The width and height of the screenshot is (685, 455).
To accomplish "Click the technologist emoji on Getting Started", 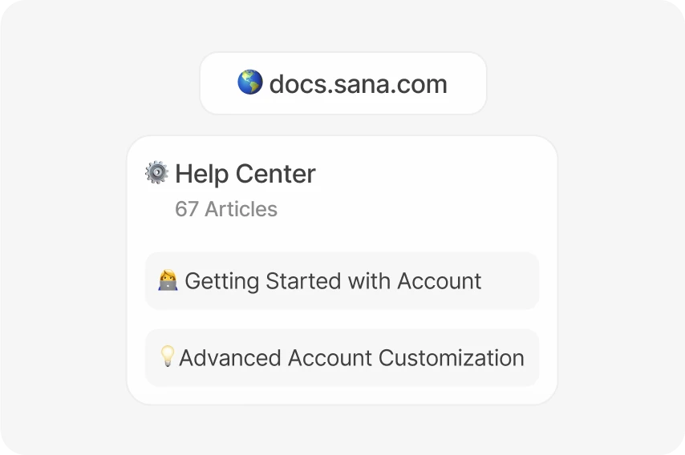I will [x=168, y=280].
